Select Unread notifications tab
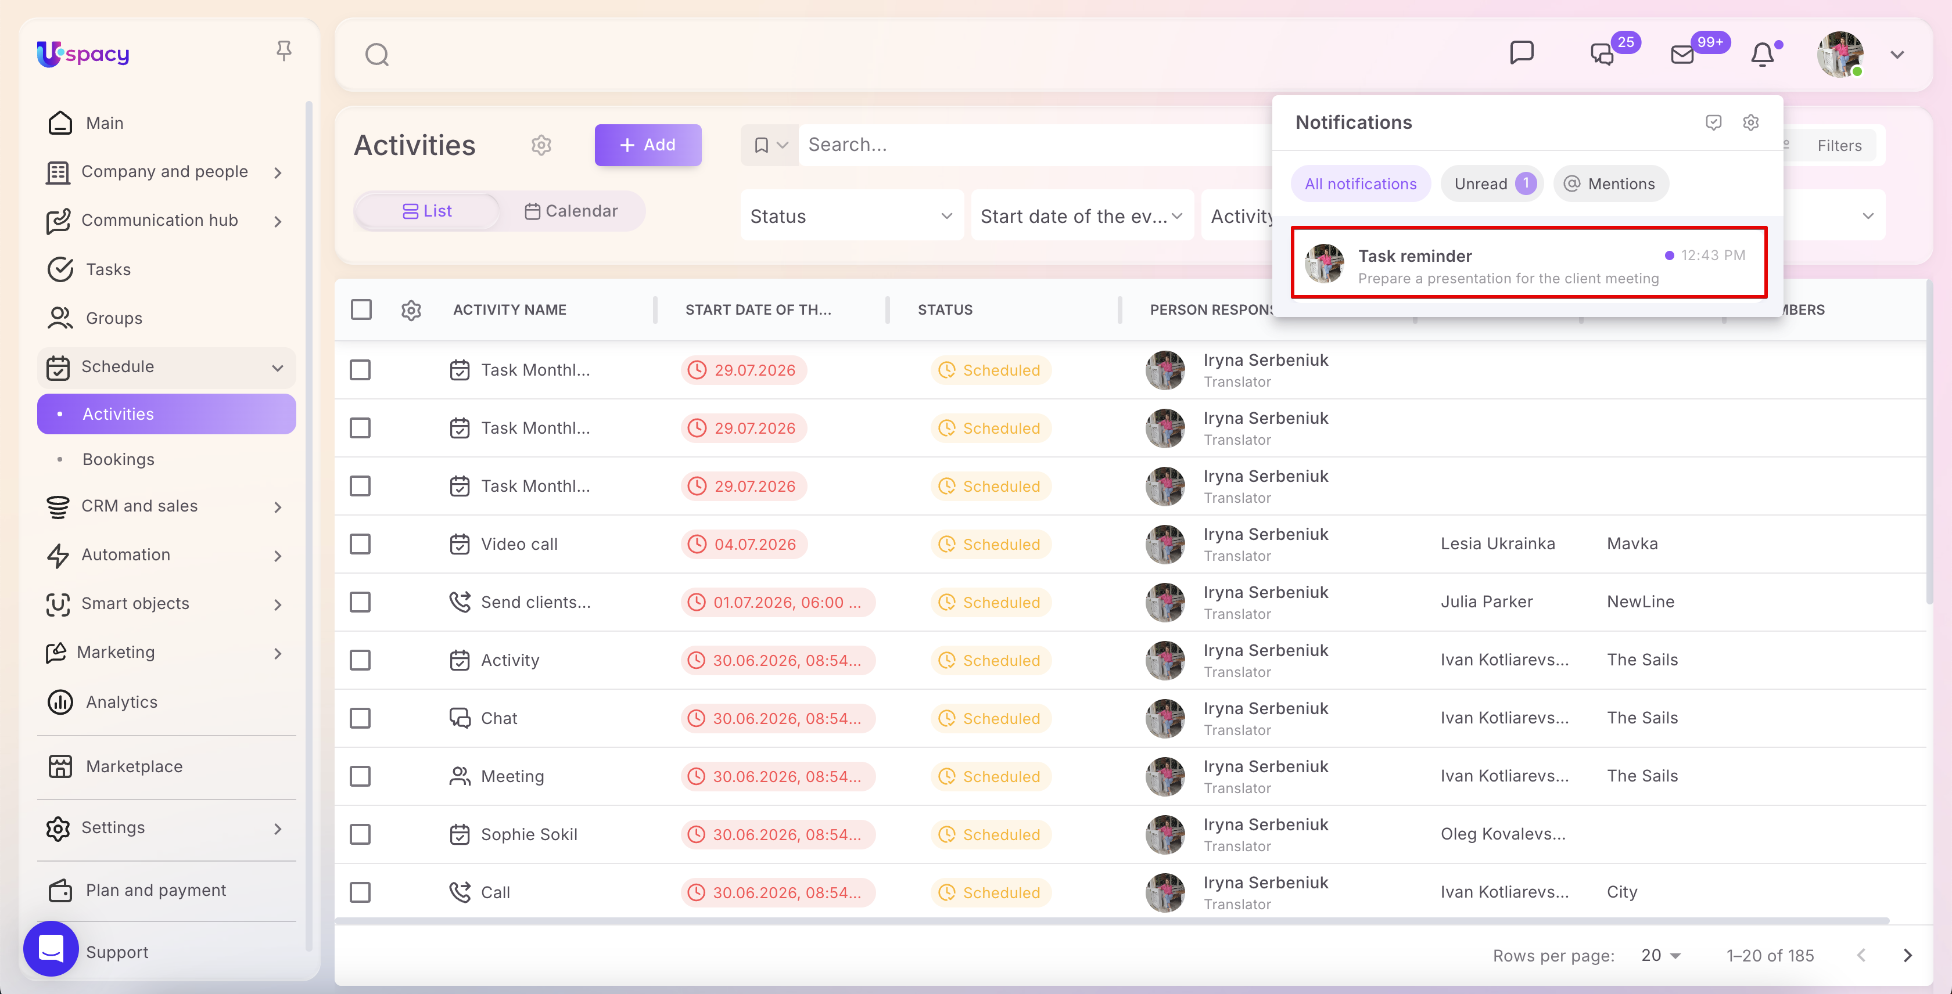This screenshot has width=1952, height=994. click(x=1492, y=184)
